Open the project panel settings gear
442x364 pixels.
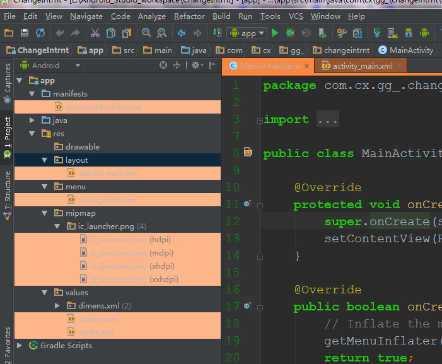click(x=195, y=65)
